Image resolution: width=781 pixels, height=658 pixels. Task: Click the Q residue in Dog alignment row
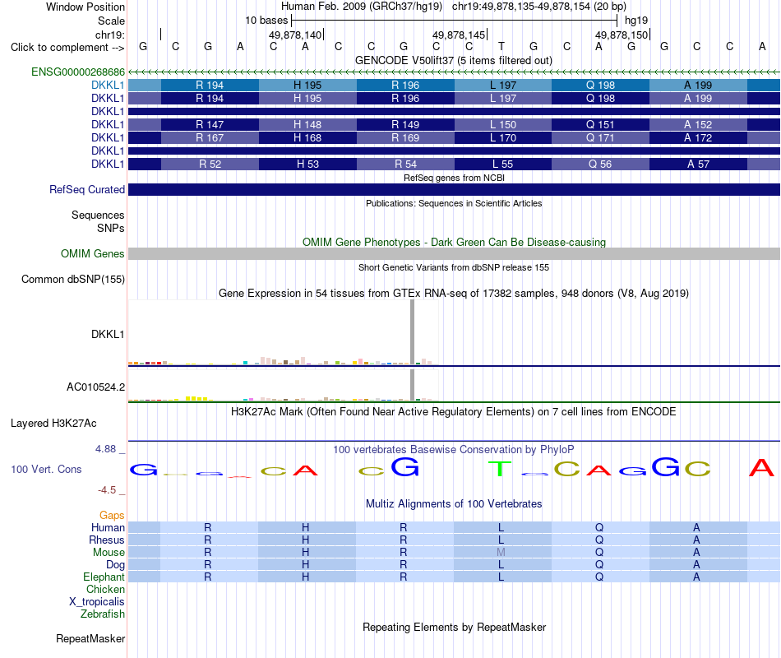pyautogui.click(x=599, y=565)
